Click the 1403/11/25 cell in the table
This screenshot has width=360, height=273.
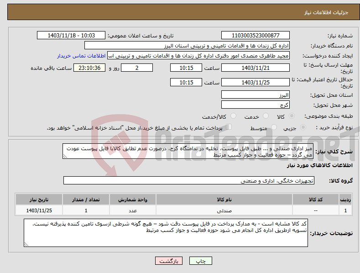tap(39, 210)
